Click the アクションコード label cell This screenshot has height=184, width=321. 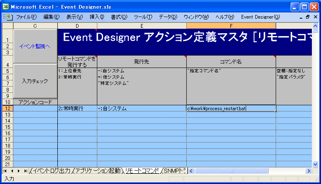click(35, 102)
